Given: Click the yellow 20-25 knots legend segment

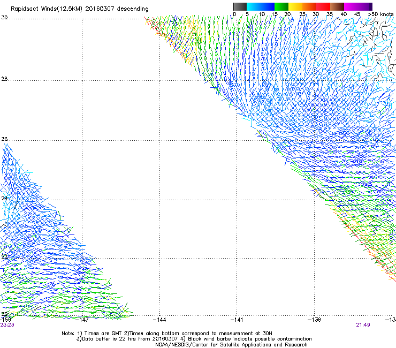Looking at the screenshot, I should tap(295, 6).
